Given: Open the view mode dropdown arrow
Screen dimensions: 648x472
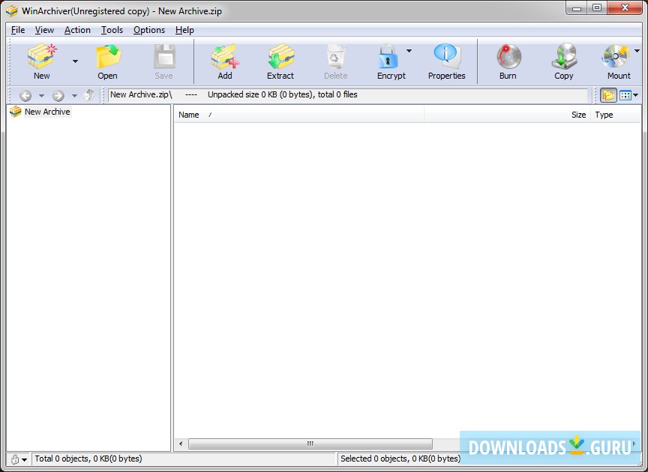Looking at the screenshot, I should [635, 95].
